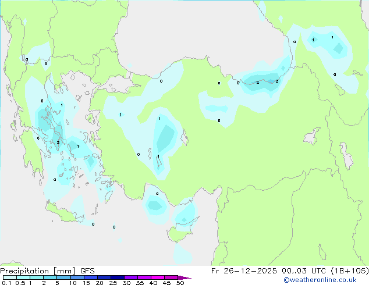This screenshot has height=285, width=369.
Task: Click the 0.5–1 mm legend color box
Action: [23, 277]
